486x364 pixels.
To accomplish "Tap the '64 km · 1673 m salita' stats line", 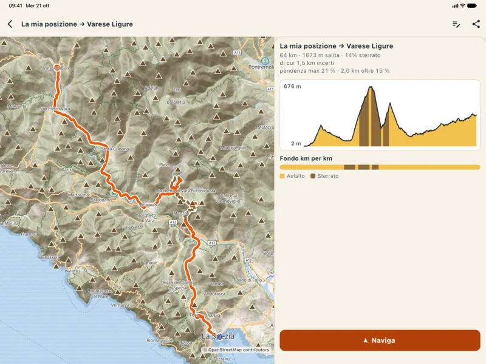I will pos(330,55).
